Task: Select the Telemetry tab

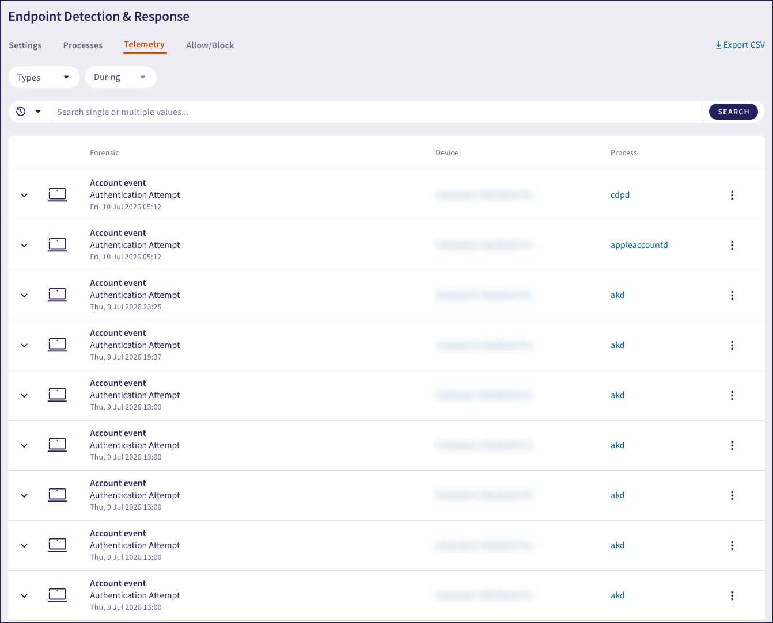Action: [145, 44]
